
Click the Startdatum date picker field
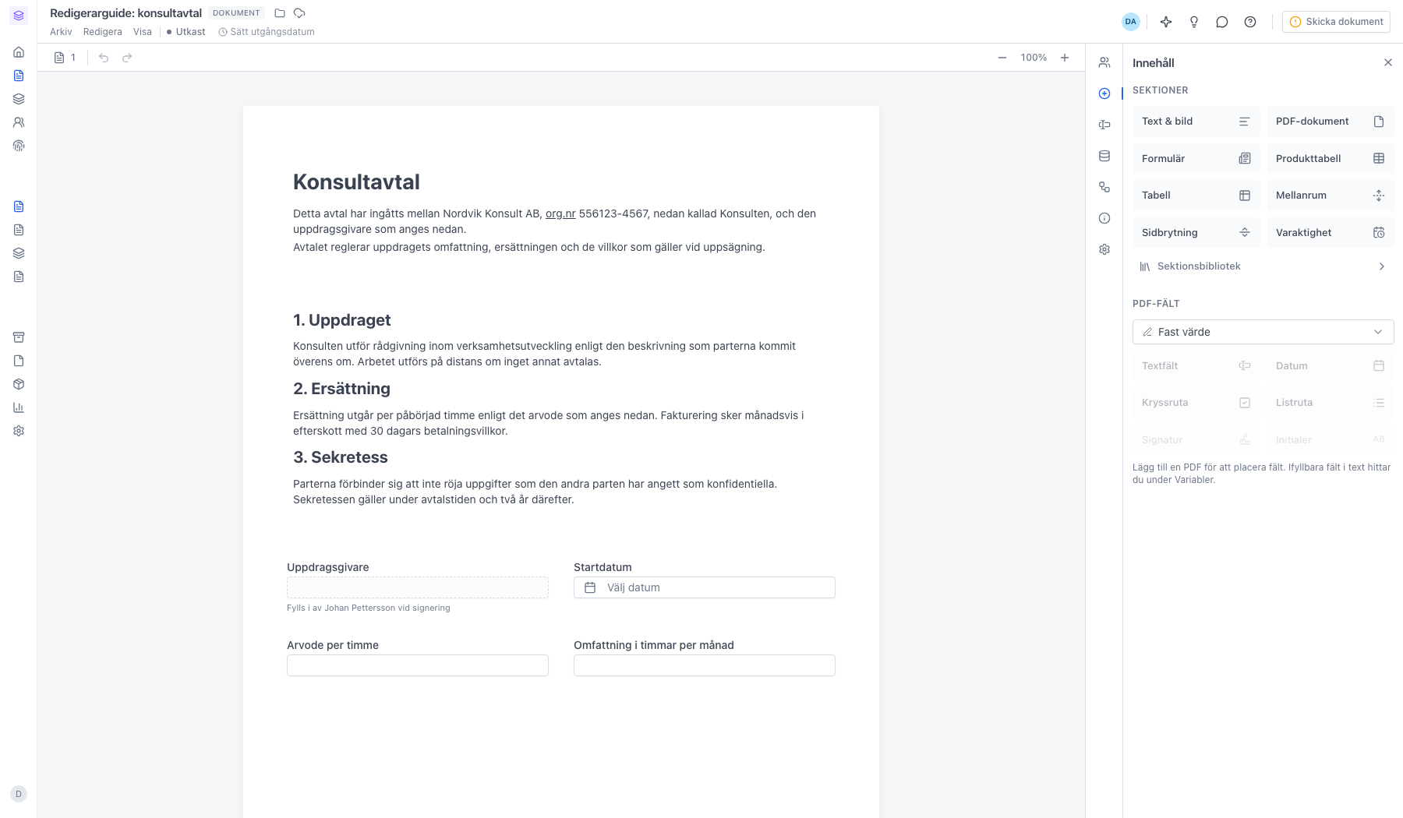click(705, 587)
